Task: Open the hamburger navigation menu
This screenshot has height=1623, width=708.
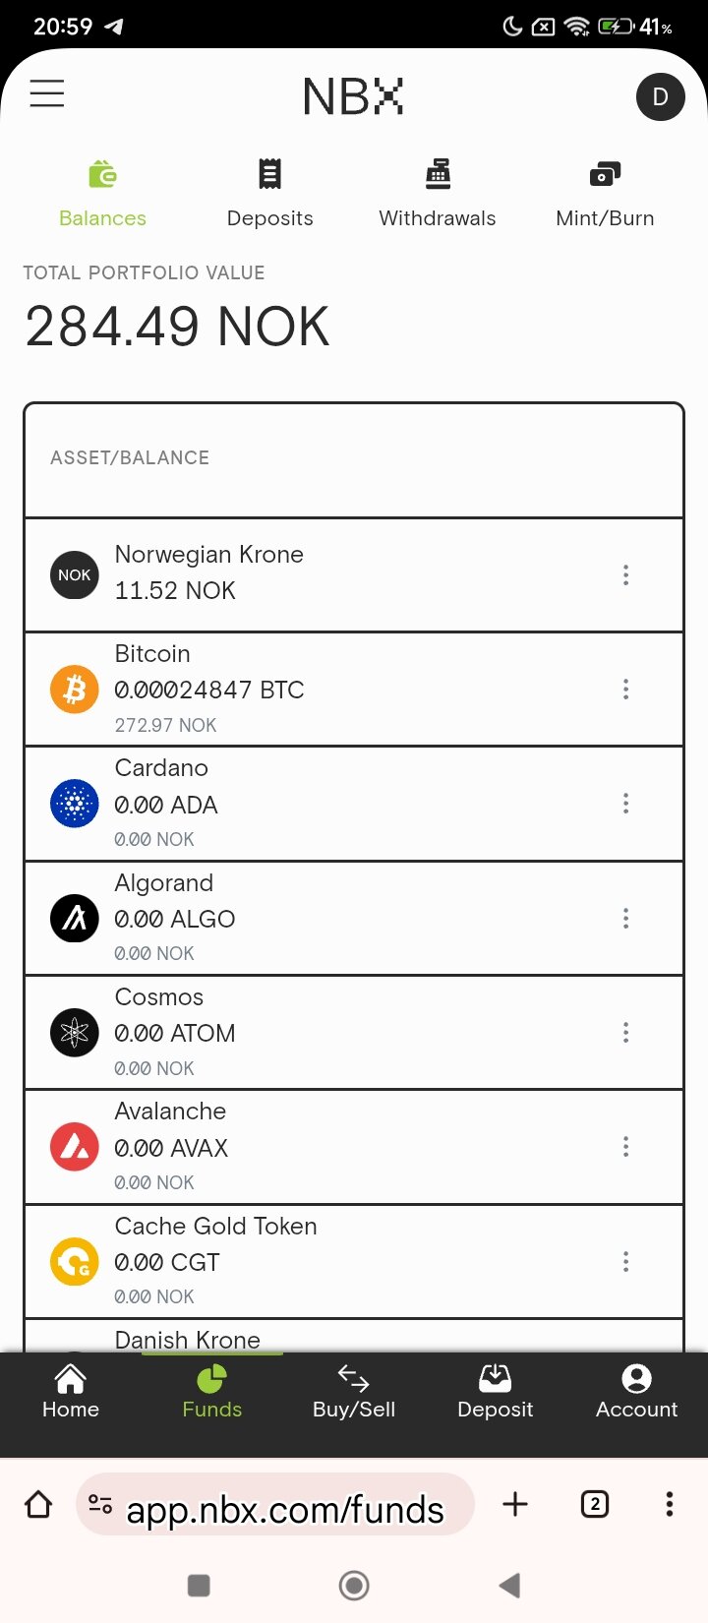Action: pos(47,94)
